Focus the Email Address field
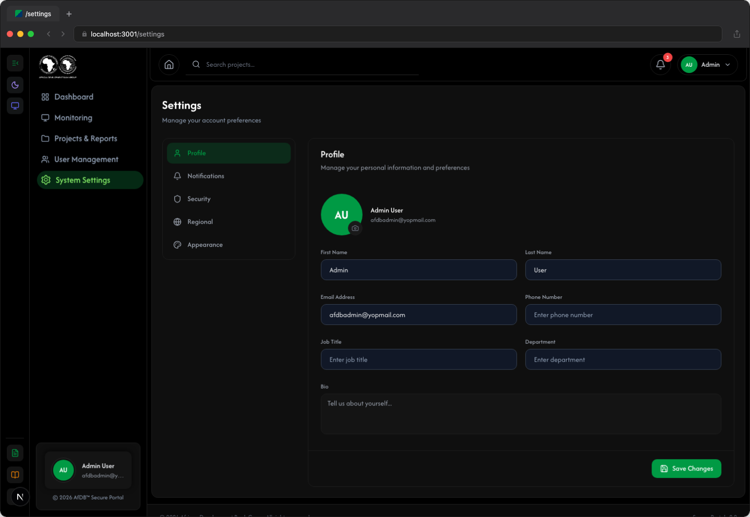750x517 pixels. [419, 315]
